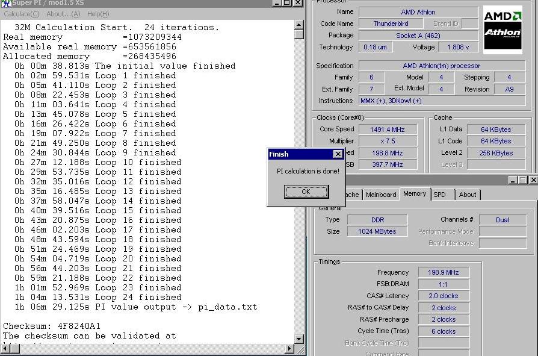The image size is (538, 356).
Task: Click the Super PI title bar icon
Action: (x=6, y=4)
